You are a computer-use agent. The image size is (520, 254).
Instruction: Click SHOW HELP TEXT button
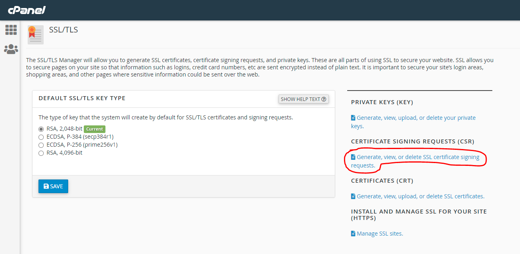click(303, 99)
